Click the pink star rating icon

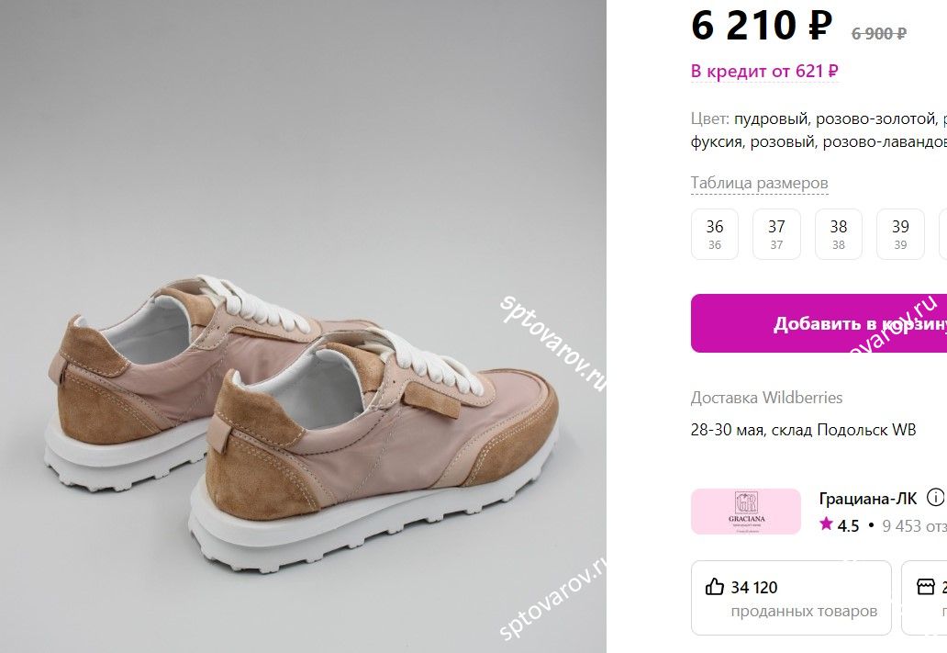point(826,524)
